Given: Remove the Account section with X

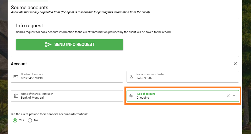Looking at the screenshot, I should pyautogui.click(x=235, y=64).
